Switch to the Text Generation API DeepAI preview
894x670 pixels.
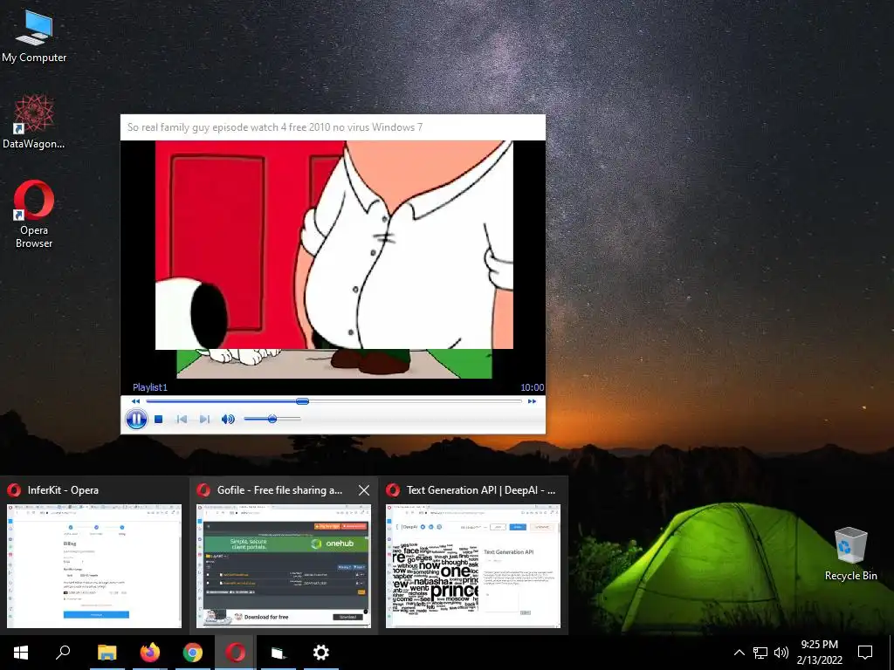(x=472, y=565)
